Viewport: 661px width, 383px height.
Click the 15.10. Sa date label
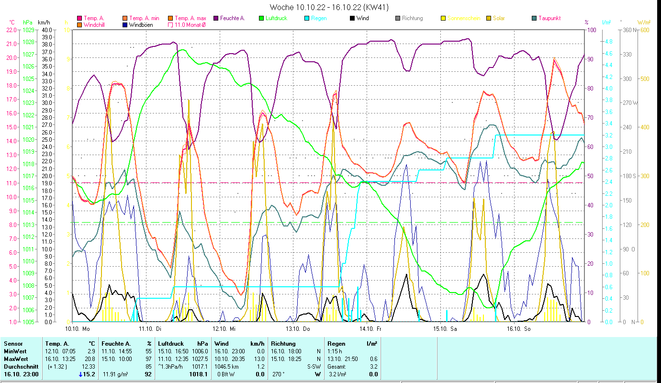(x=445, y=329)
